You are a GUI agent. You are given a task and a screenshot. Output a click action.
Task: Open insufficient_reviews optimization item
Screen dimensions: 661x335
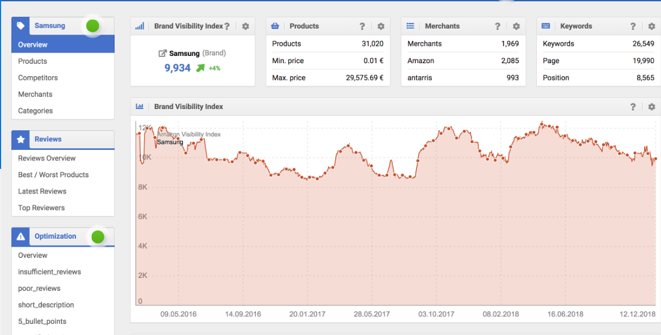click(x=50, y=272)
